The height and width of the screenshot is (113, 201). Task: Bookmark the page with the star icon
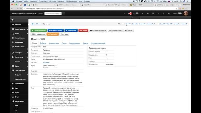177,8
